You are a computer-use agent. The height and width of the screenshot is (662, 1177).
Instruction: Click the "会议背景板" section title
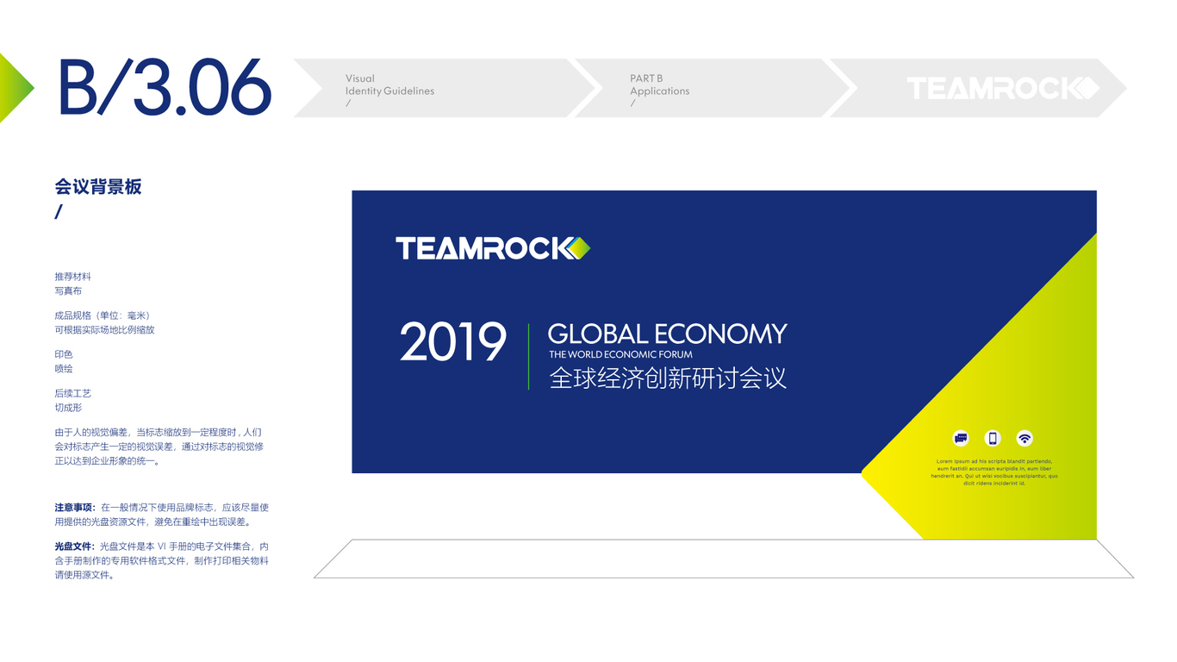(98, 187)
